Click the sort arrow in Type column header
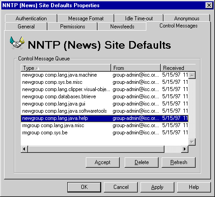The width and height of the screenshot is (215, 197). [37, 69]
